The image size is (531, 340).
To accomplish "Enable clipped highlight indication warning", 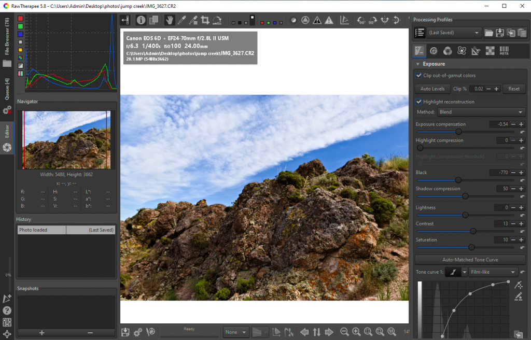I will point(329,20).
